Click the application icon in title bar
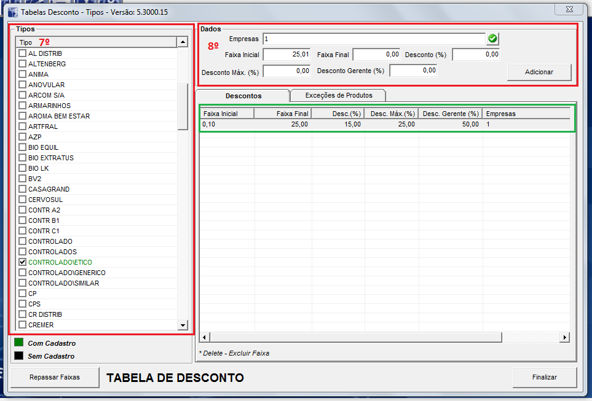This screenshot has height=401, width=592. tap(12, 12)
